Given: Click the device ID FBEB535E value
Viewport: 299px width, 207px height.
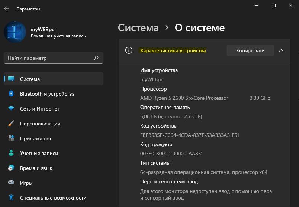Looking at the screenshot, I should (190, 135).
